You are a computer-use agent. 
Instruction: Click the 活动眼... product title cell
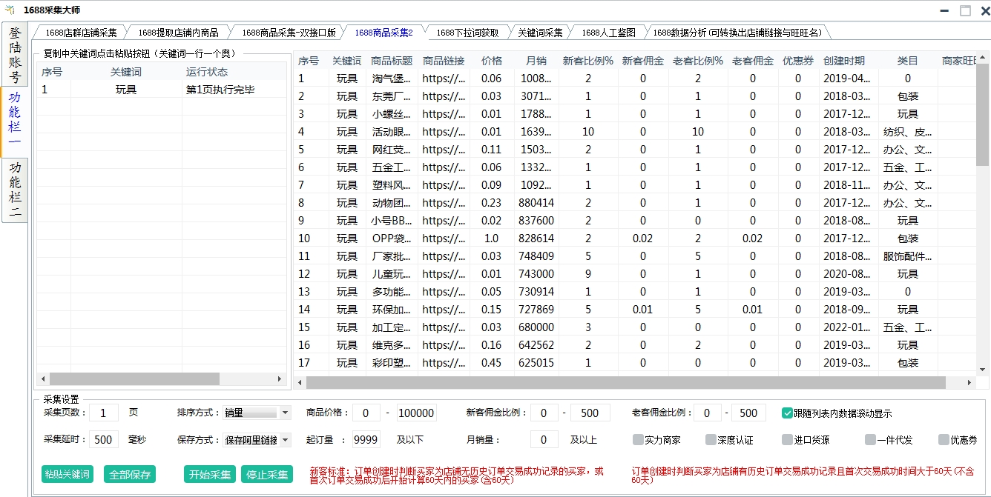point(392,132)
